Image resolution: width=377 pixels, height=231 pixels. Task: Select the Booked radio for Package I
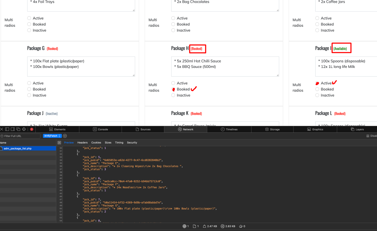[x=317, y=89]
